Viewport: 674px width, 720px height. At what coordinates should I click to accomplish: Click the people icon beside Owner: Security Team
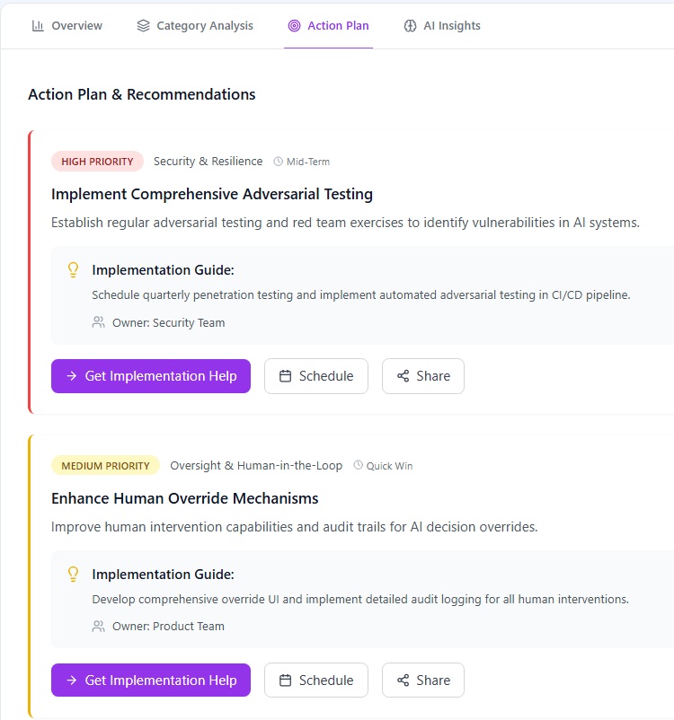[98, 322]
